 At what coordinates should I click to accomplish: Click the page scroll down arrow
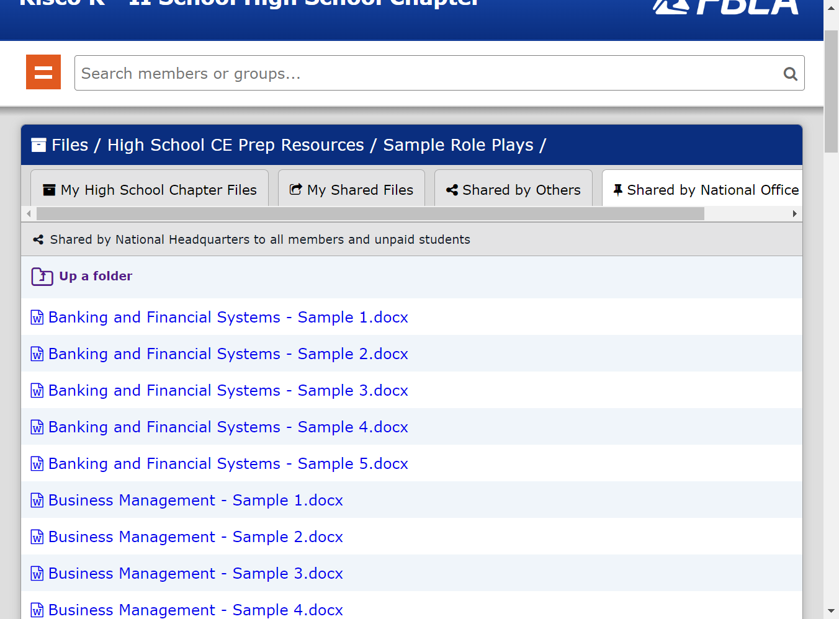[x=831, y=611]
